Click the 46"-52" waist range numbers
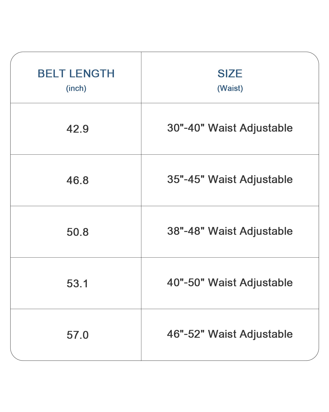 [x=186, y=334]
